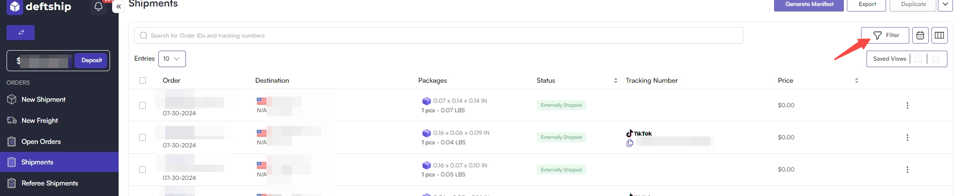Click the Generate Manifest button
This screenshot has height=196, width=961.
tap(809, 5)
